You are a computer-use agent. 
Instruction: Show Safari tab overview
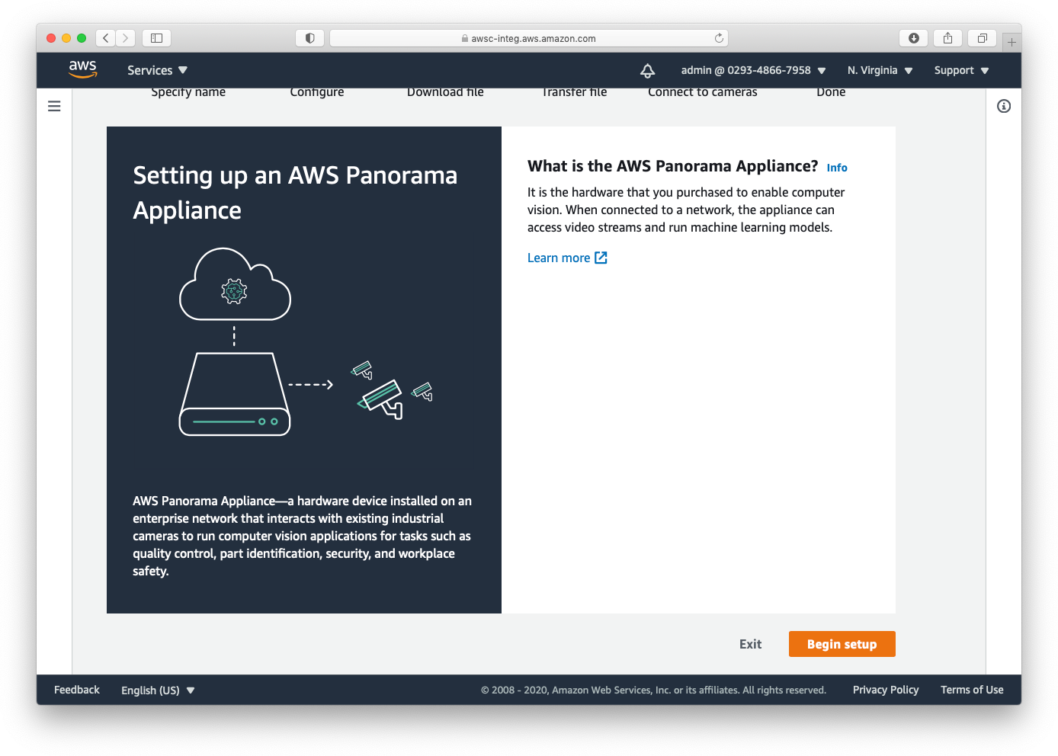coord(982,38)
